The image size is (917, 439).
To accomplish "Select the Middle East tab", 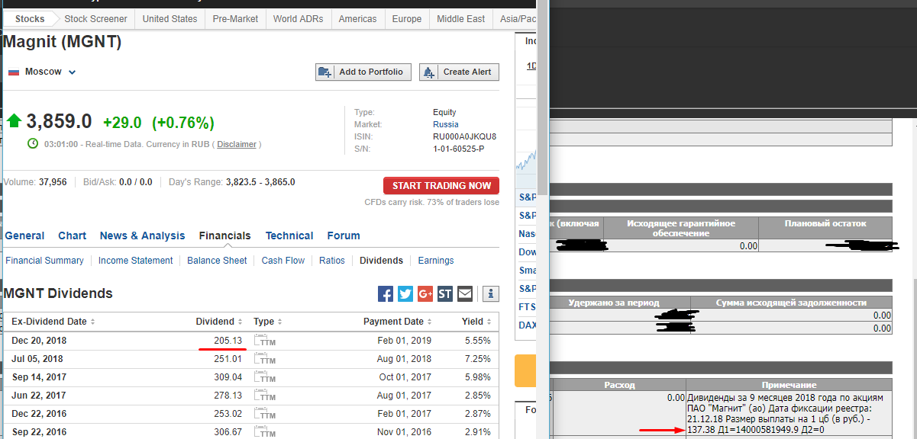I will tap(461, 18).
